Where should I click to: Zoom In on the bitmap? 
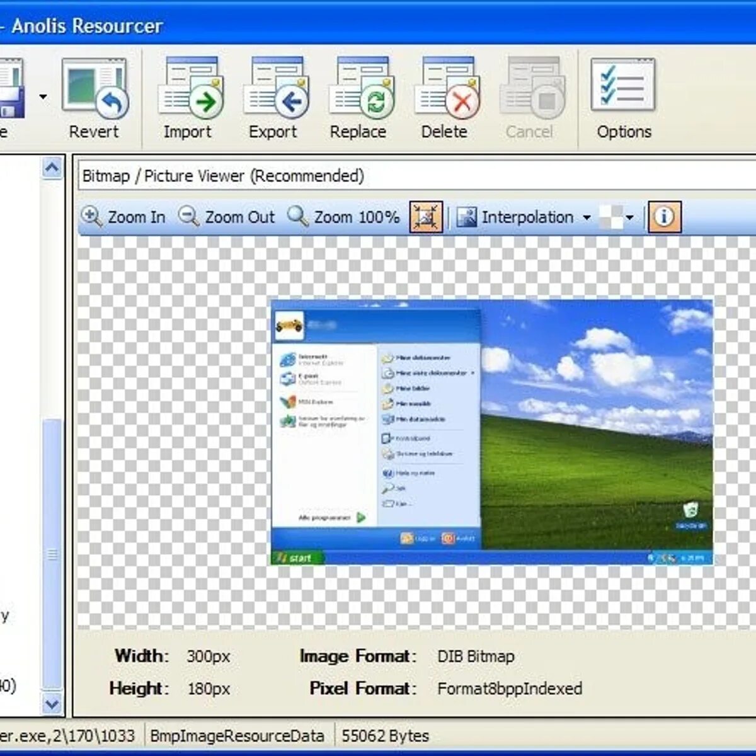tap(123, 217)
